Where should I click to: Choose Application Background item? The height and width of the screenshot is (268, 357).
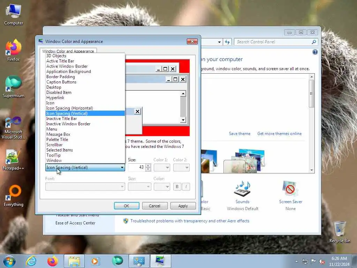pyautogui.click(x=85, y=72)
